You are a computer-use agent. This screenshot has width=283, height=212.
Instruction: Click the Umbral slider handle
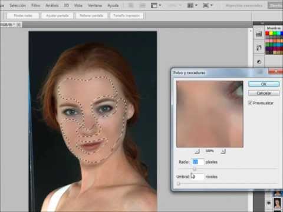(x=179, y=184)
